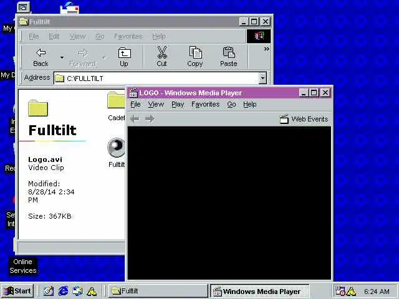Go Back in the Fulltilt folder window
This screenshot has width=399, height=299.
(x=41, y=57)
